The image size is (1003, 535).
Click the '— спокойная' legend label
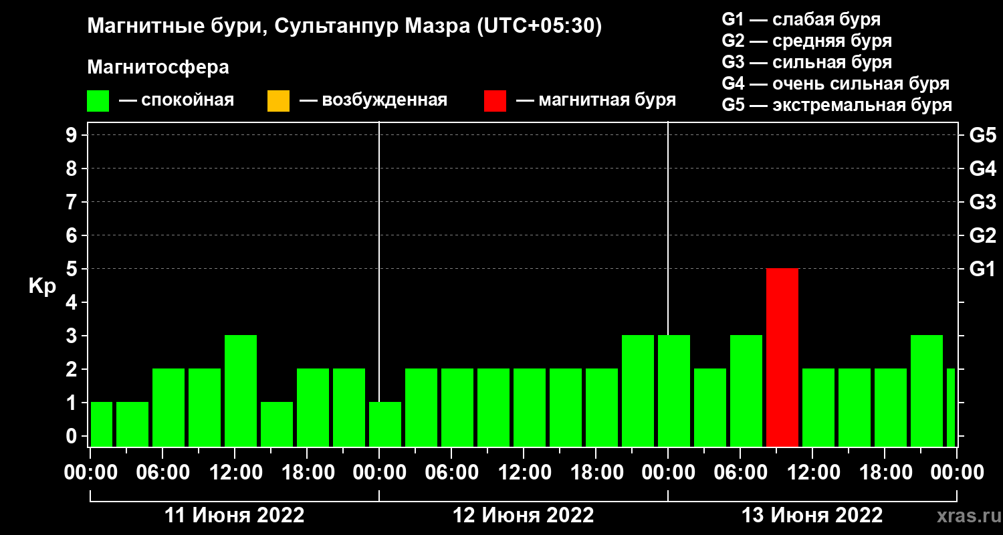tap(177, 101)
